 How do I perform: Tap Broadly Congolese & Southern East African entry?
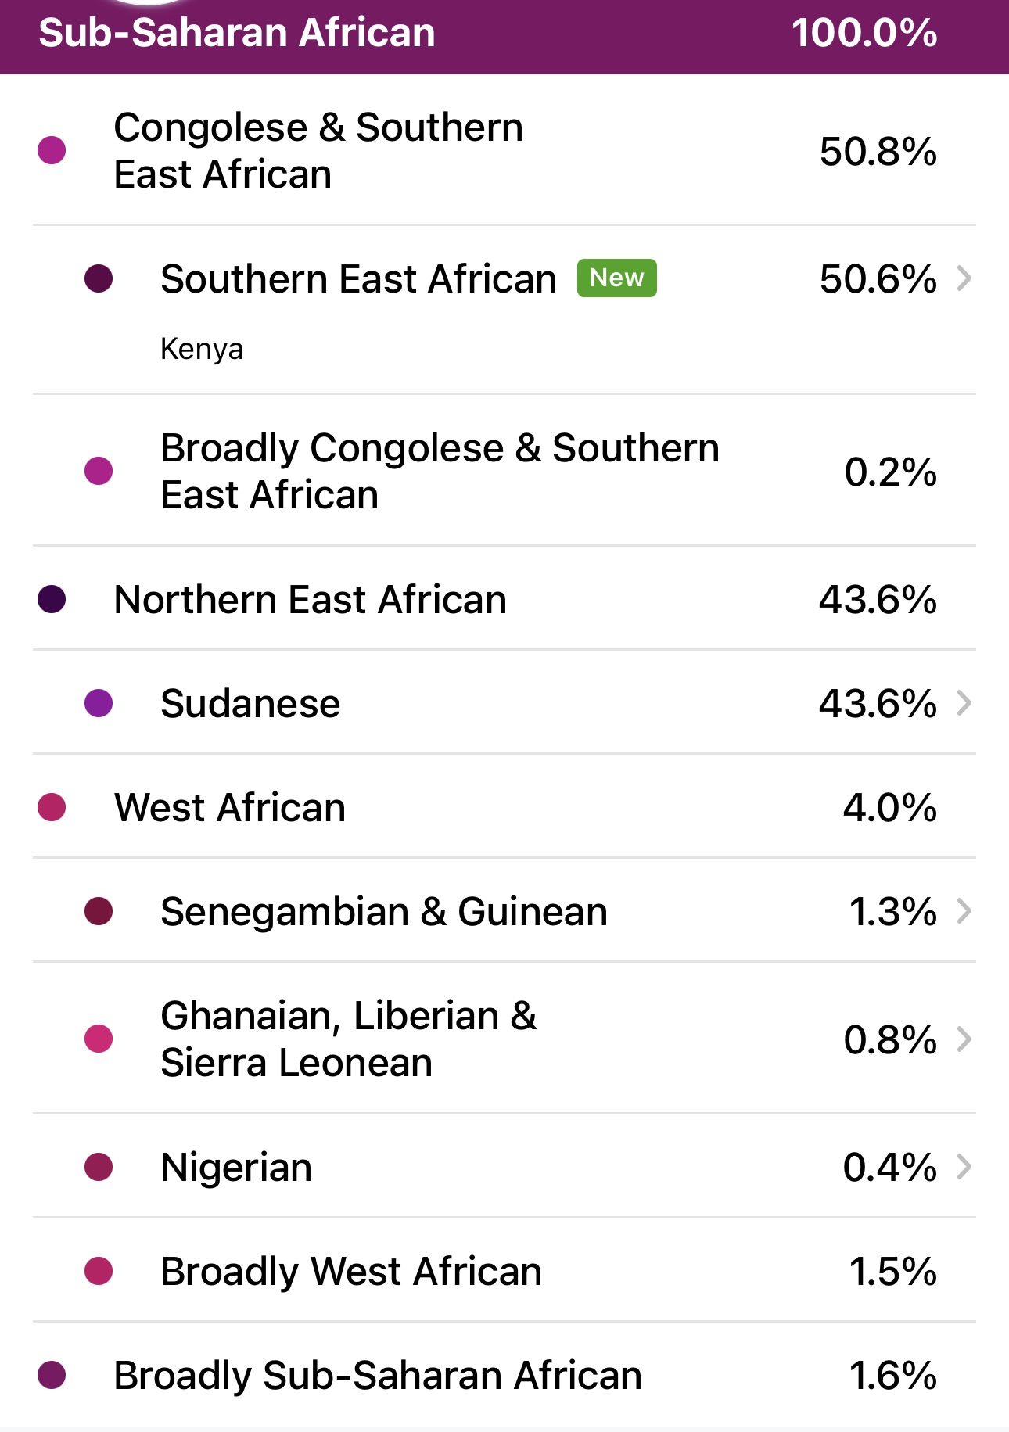coord(504,471)
